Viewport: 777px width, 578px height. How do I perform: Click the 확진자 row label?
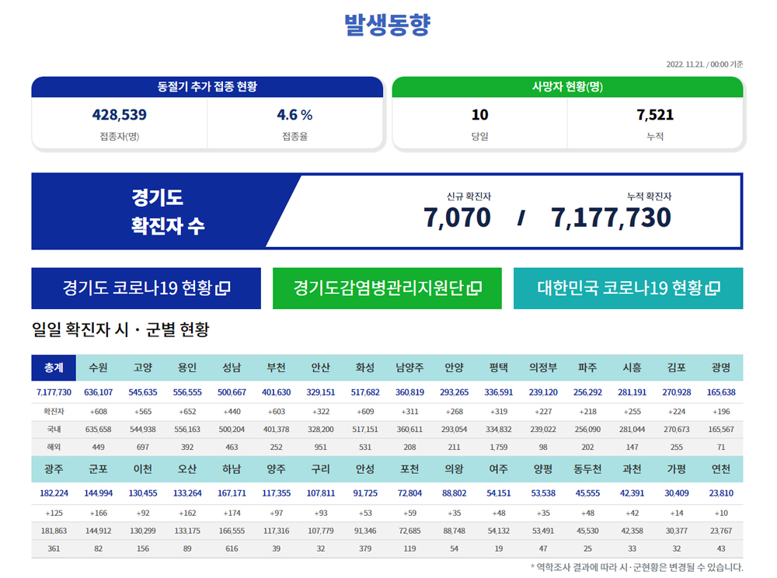pyautogui.click(x=54, y=412)
